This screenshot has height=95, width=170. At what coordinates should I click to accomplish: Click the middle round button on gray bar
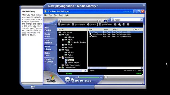pyautogui.click(x=102, y=21)
